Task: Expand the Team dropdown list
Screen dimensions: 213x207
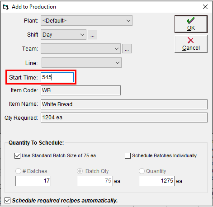Action: (x=80, y=49)
